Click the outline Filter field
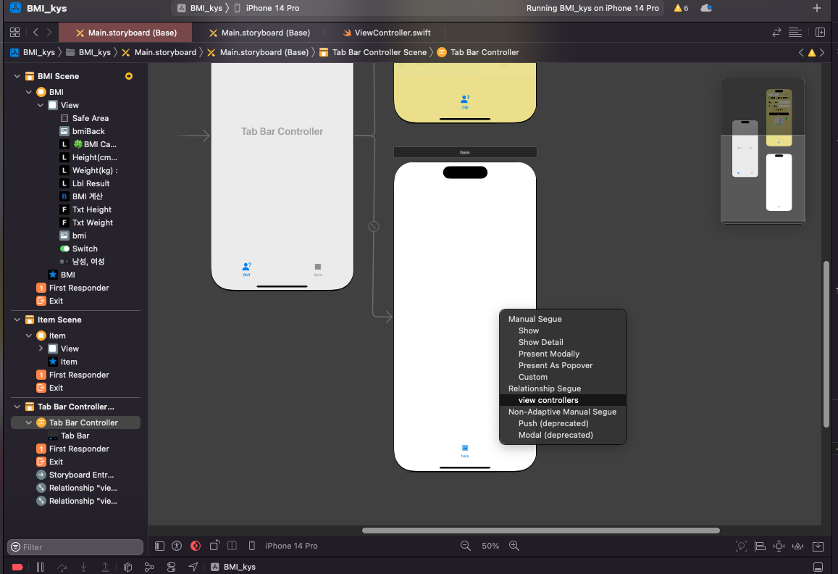The width and height of the screenshot is (838, 574). click(x=75, y=546)
